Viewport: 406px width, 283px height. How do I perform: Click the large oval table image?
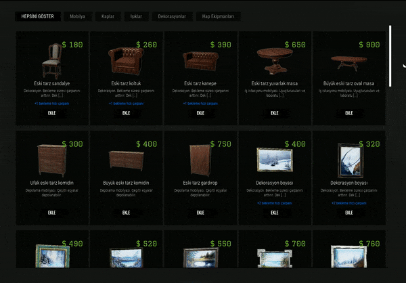(x=348, y=63)
